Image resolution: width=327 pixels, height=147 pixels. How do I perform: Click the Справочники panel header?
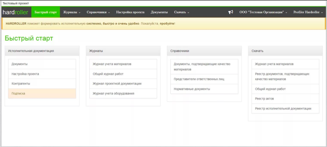(x=204, y=51)
